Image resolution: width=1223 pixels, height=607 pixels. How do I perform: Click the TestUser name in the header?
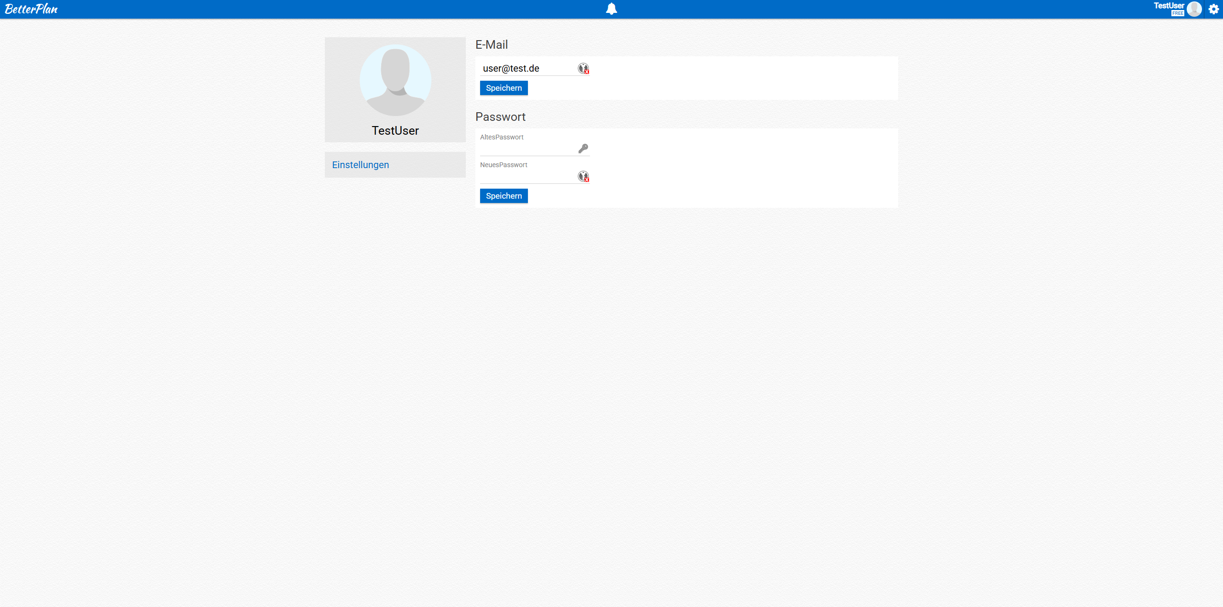click(x=1169, y=6)
